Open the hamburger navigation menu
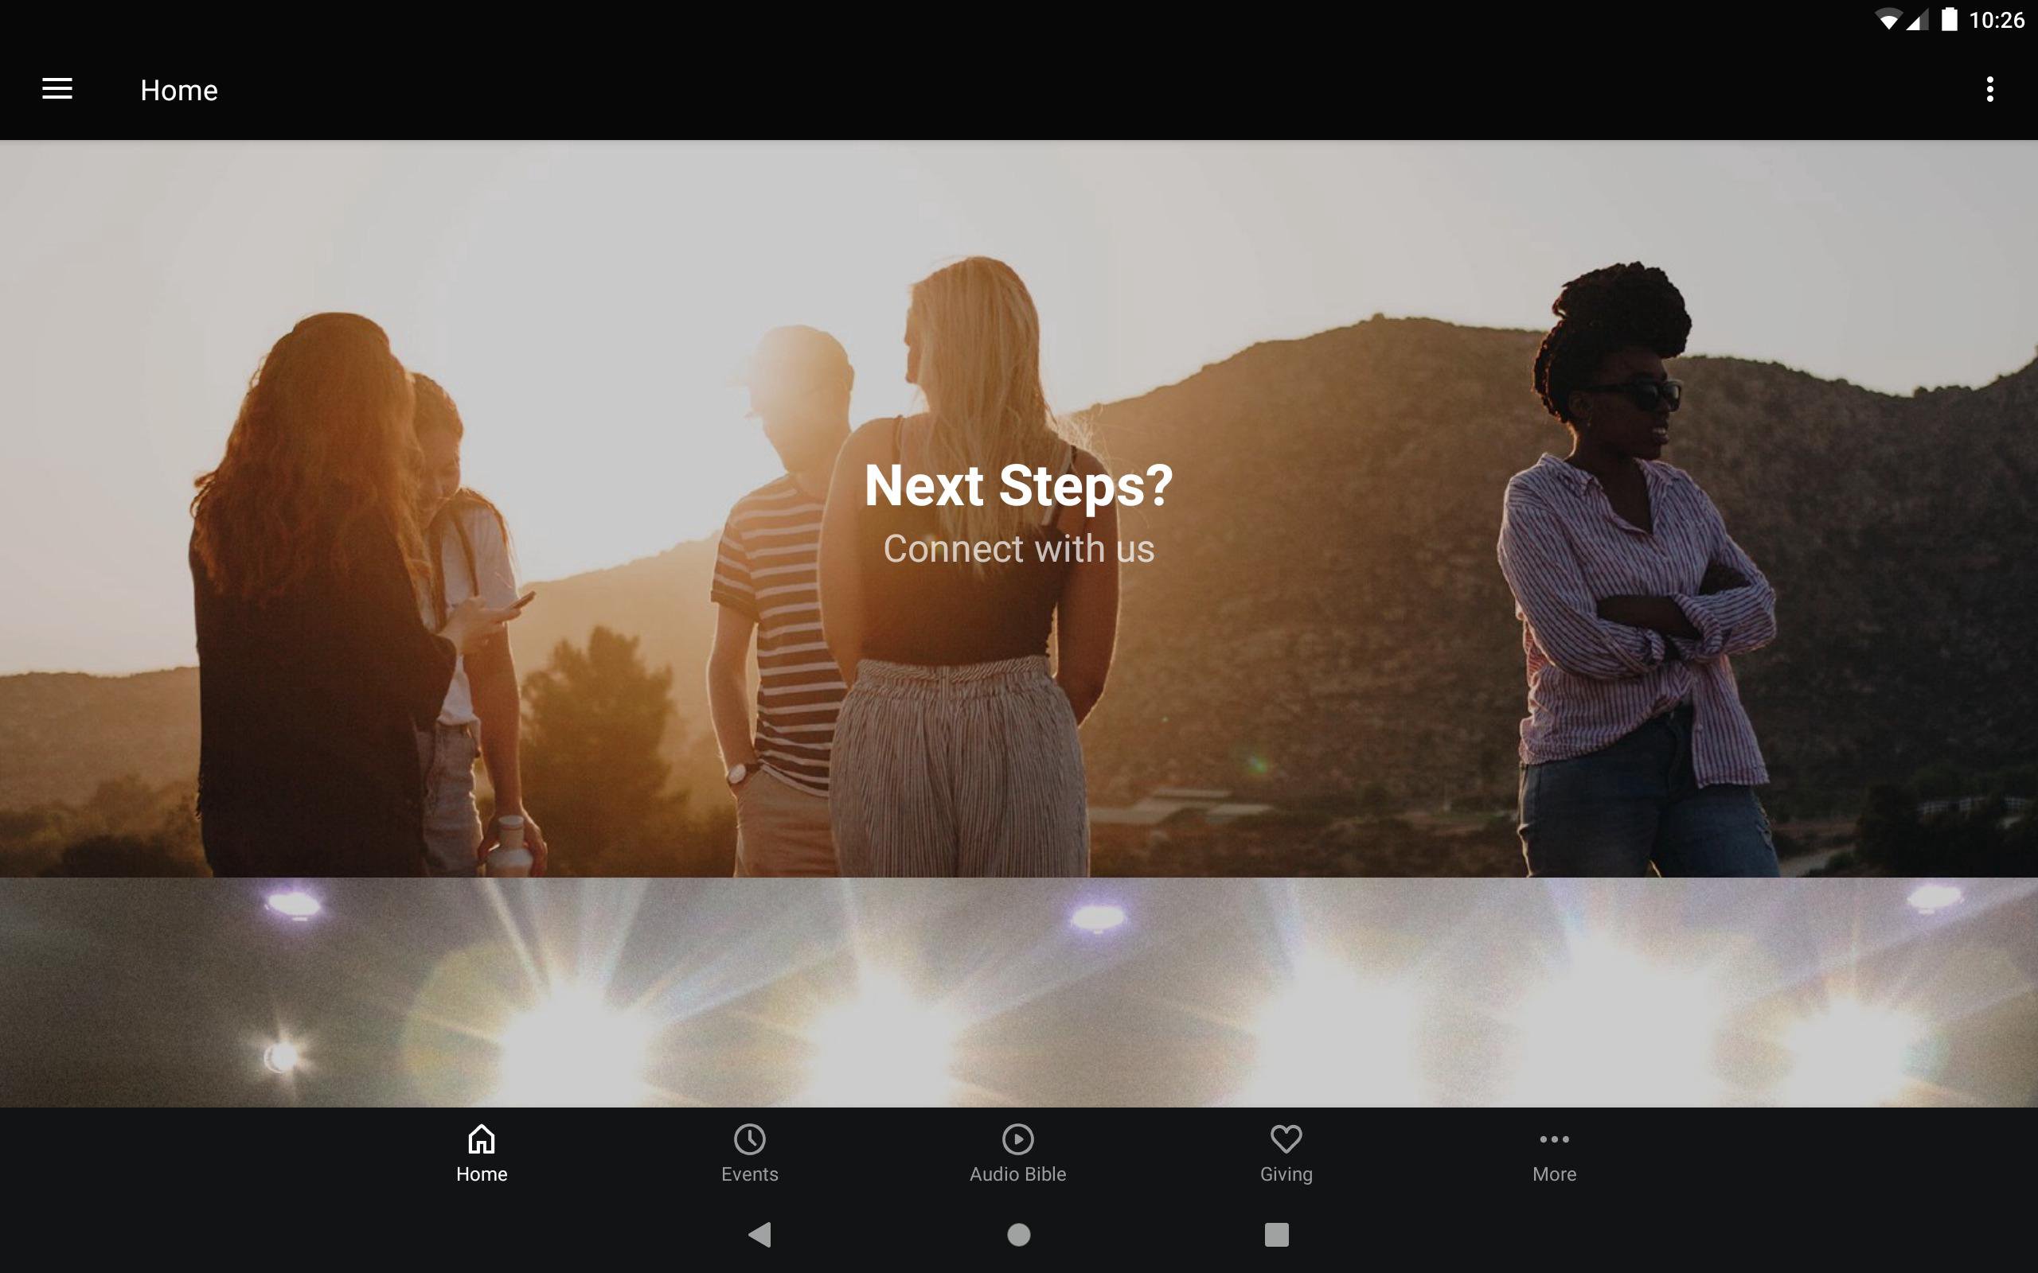 tap(57, 89)
